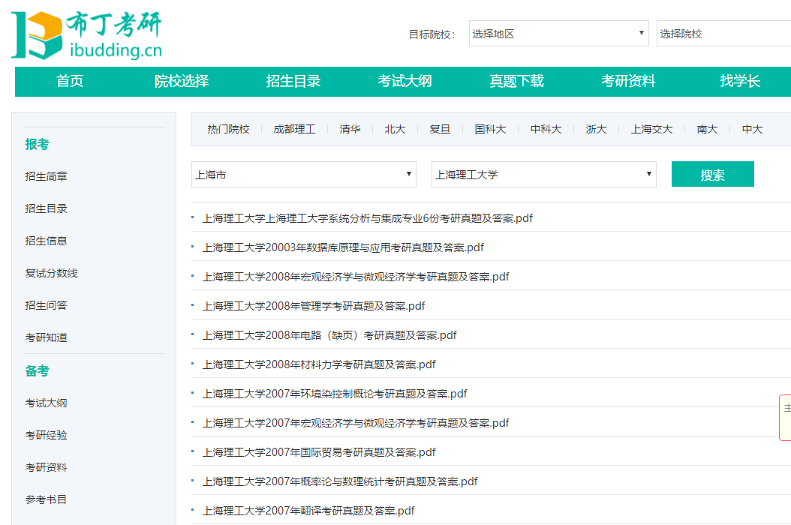Open 考试大纲 in the left sidebar
The image size is (791, 525).
click(x=47, y=403)
